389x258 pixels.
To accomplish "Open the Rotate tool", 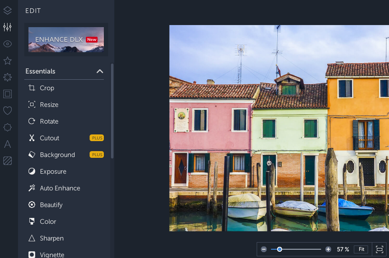I will pos(49,121).
